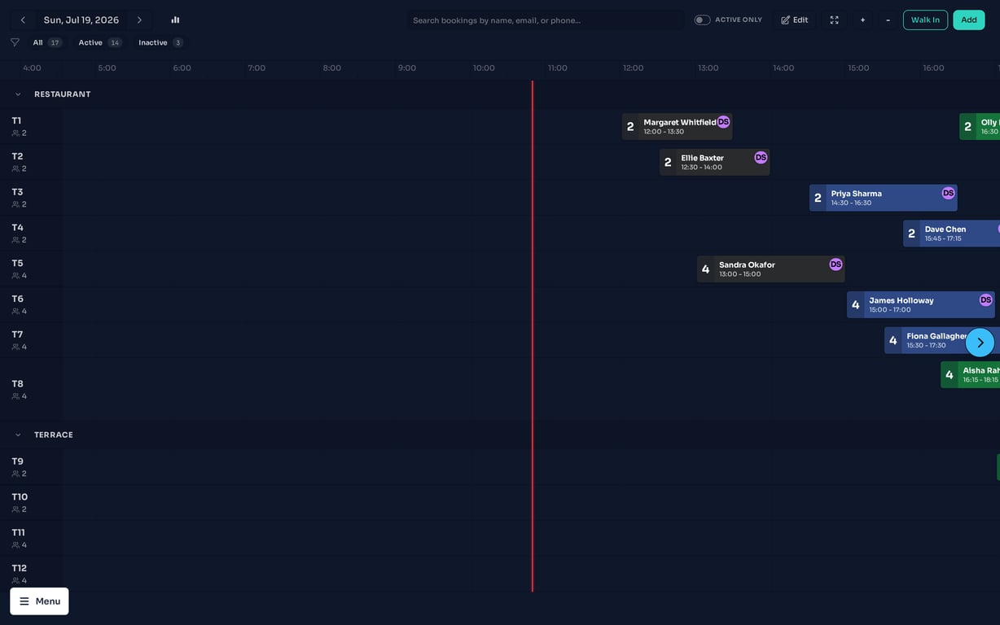Open Dave Chen's booking

pos(951,234)
